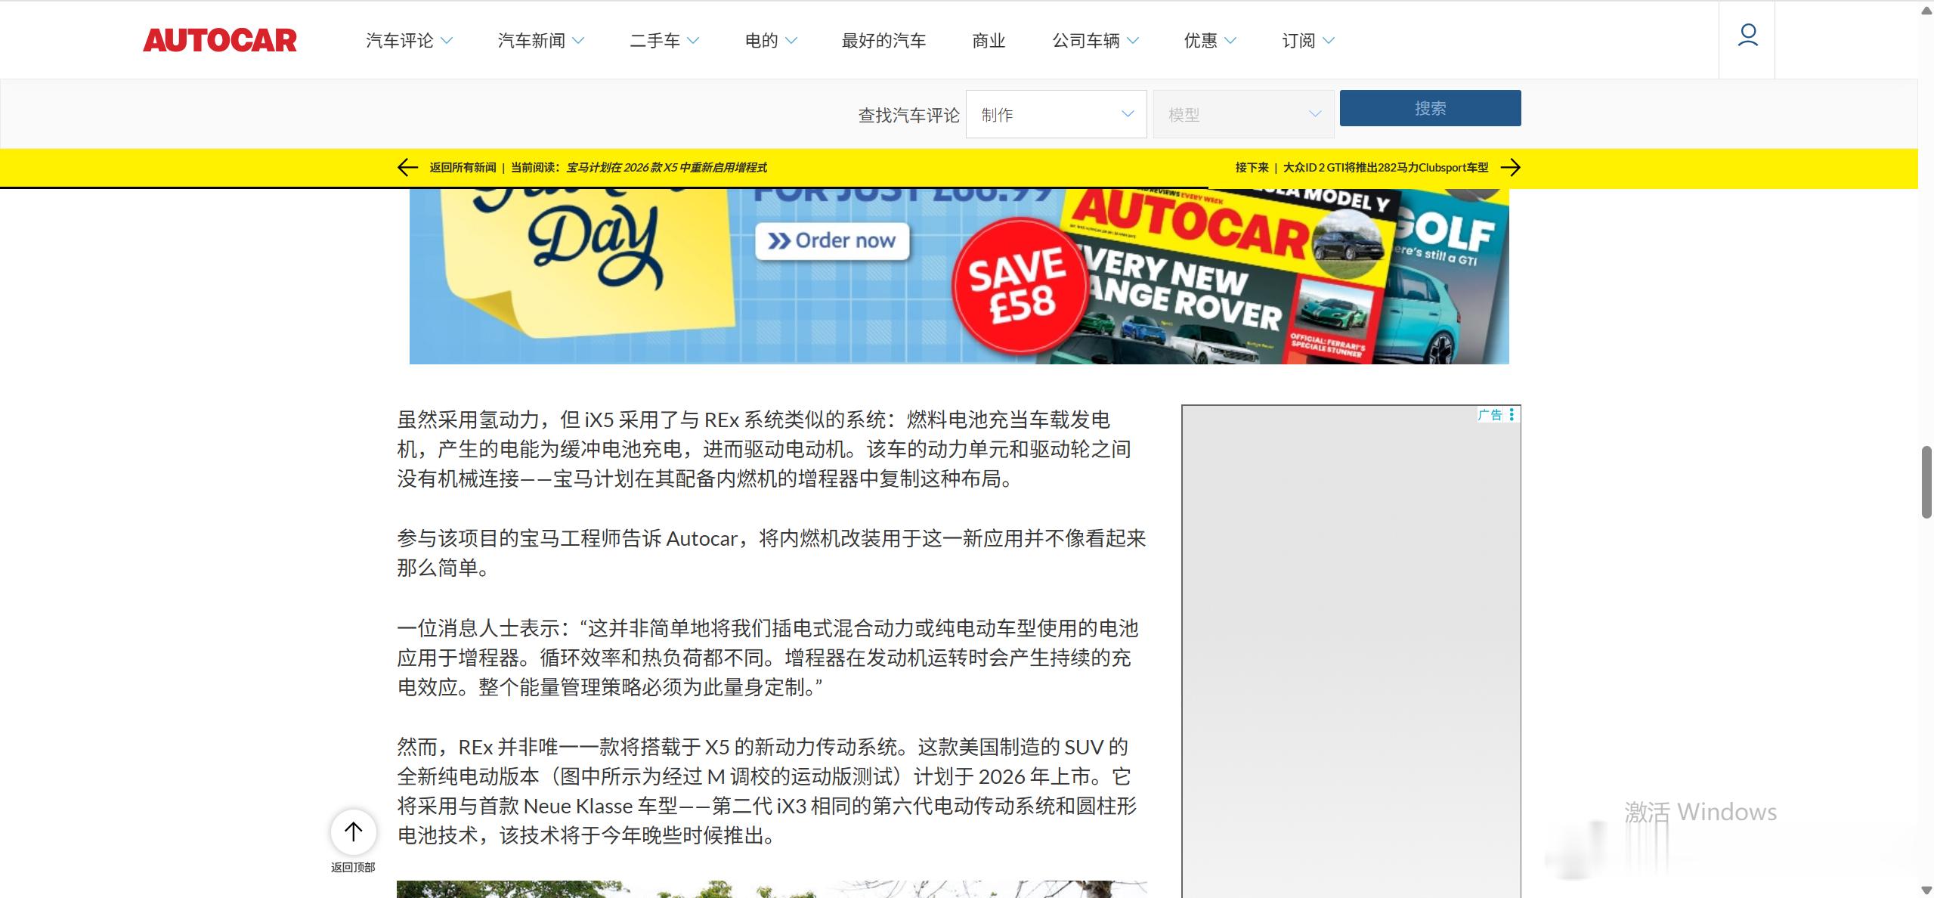
Task: Click the 返回所有新闻 link
Action: click(x=463, y=167)
